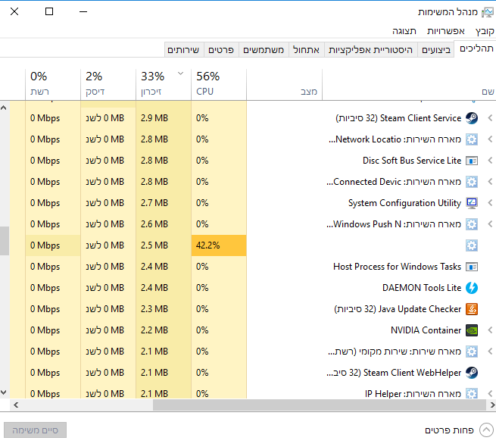Screen dimensions: 496x447
Task: Click the סיים משימה (End task) button
Action: [x=35, y=430]
